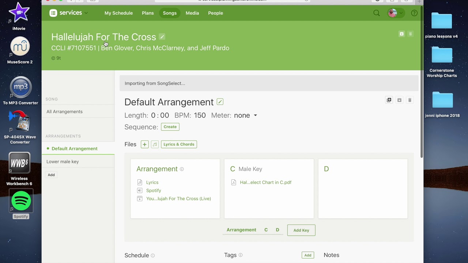This screenshot has width=468, height=263.
Task: Click info icon beside Tags heading
Action: (241, 255)
